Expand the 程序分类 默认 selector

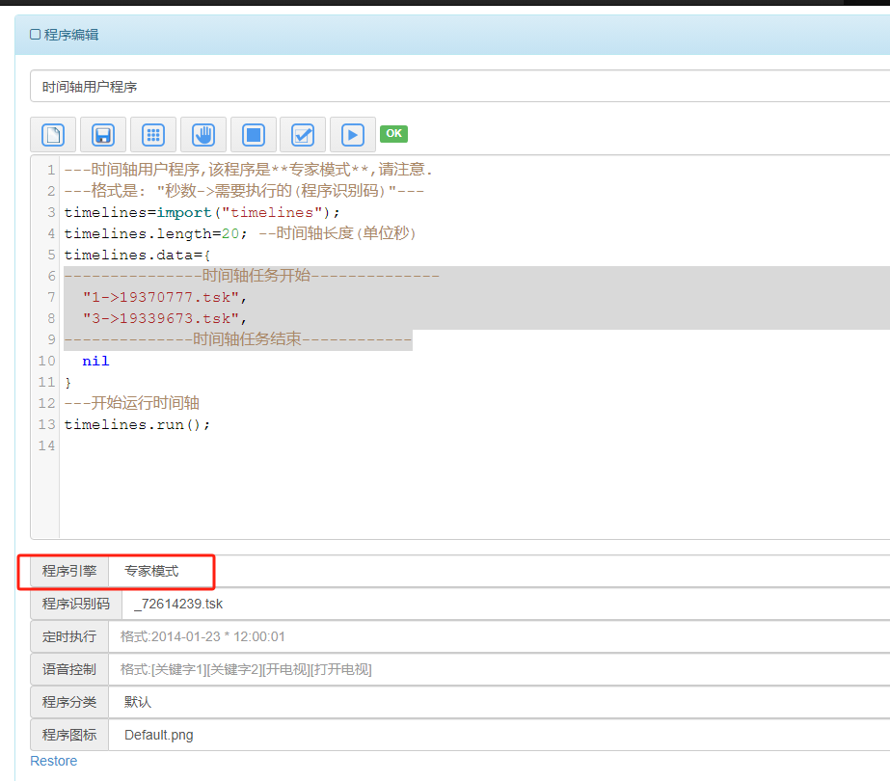[499, 702]
